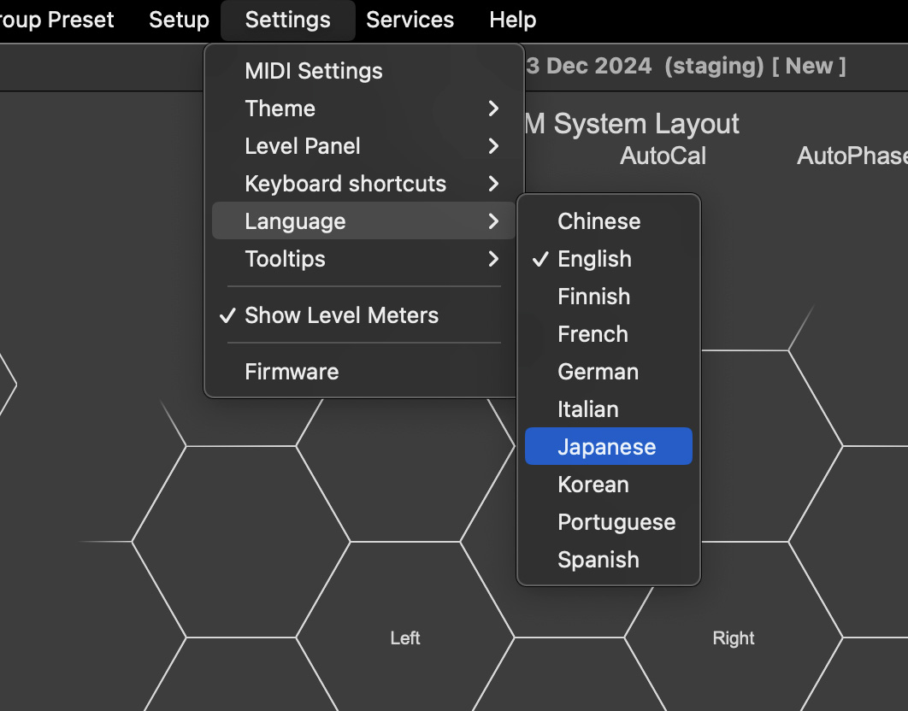The width and height of the screenshot is (908, 711).
Task: Open the Services menu in menu bar
Action: point(410,20)
